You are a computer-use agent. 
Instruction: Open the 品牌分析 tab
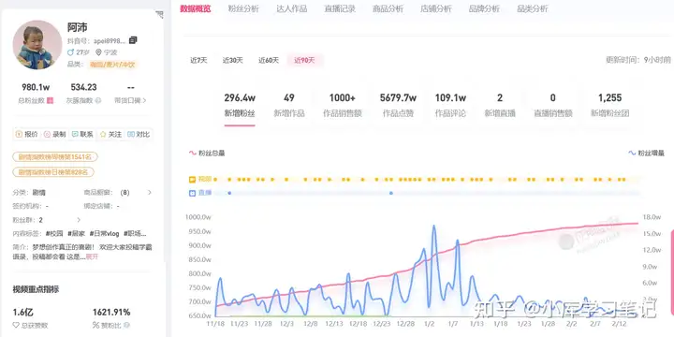click(x=484, y=9)
